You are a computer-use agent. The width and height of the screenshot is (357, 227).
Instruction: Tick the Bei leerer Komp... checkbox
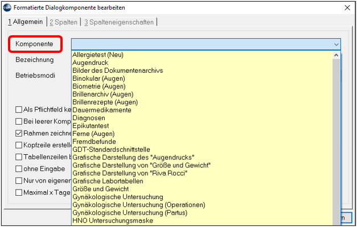(x=19, y=121)
